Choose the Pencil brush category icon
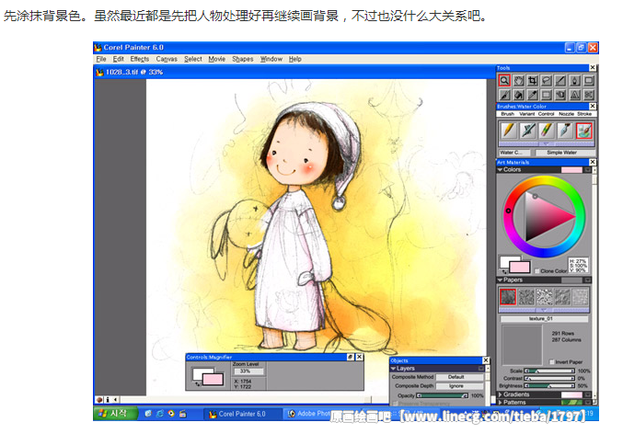Image resolution: width=623 pixels, height=434 pixels. [508, 131]
